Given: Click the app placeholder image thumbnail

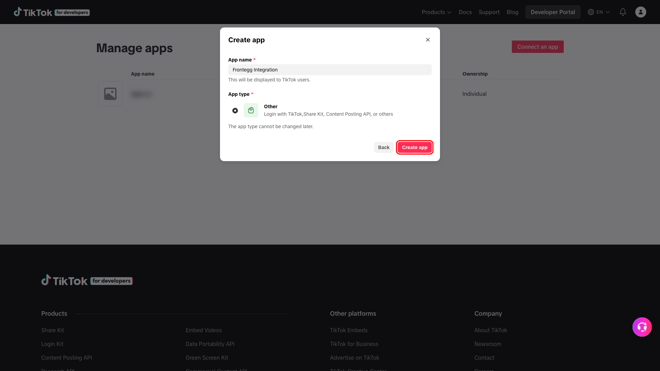Looking at the screenshot, I should (x=110, y=94).
